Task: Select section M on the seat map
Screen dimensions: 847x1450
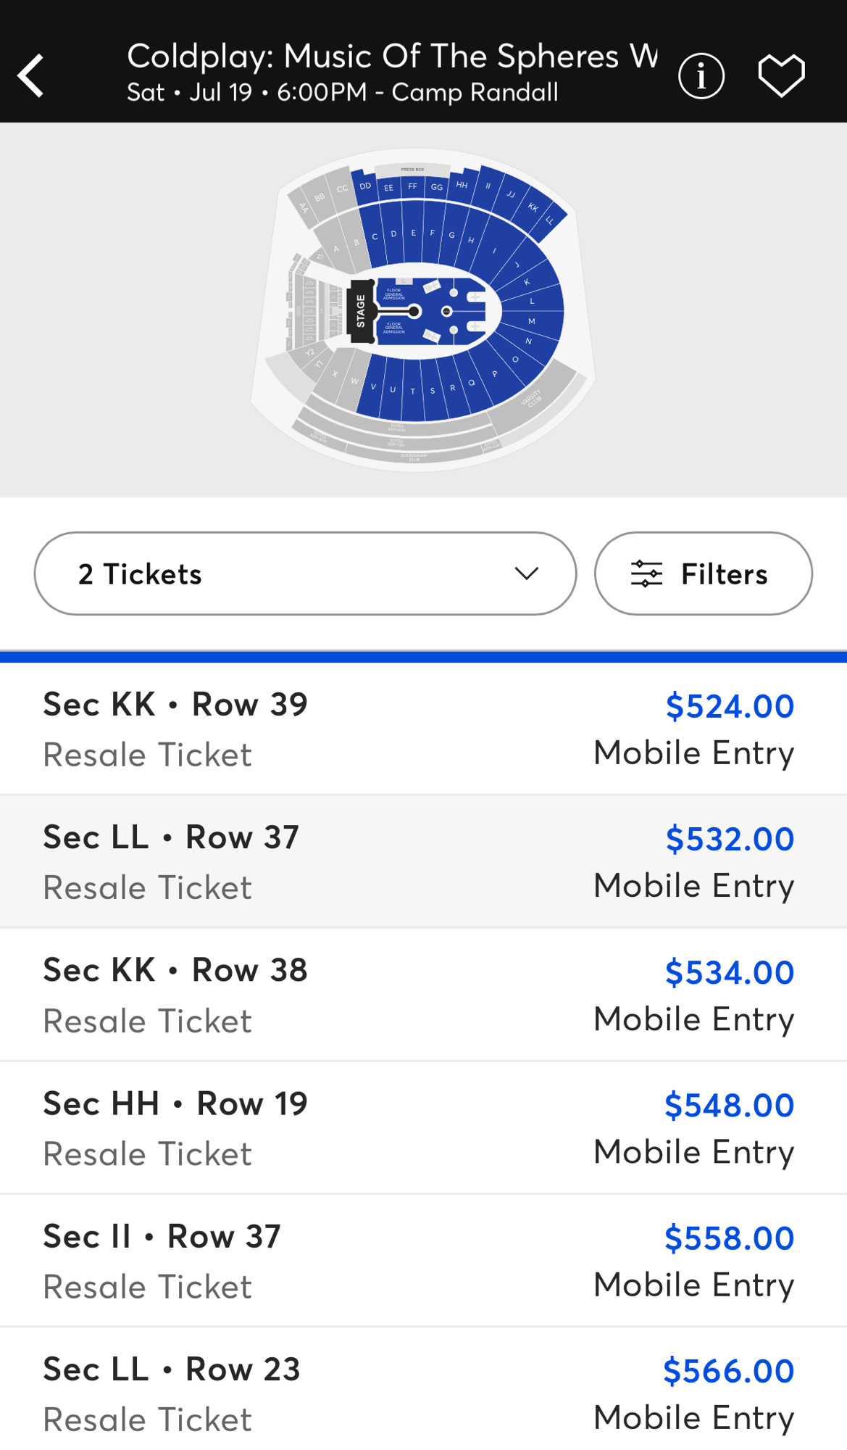Action: [x=532, y=320]
